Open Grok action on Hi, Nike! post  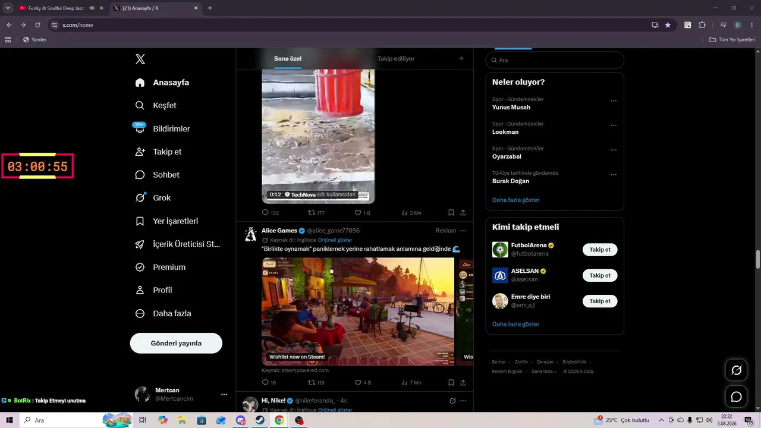click(x=452, y=401)
